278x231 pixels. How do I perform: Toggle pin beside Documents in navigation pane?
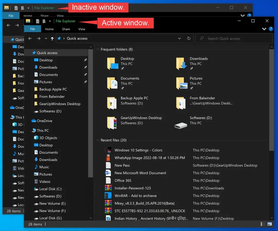tap(86, 75)
